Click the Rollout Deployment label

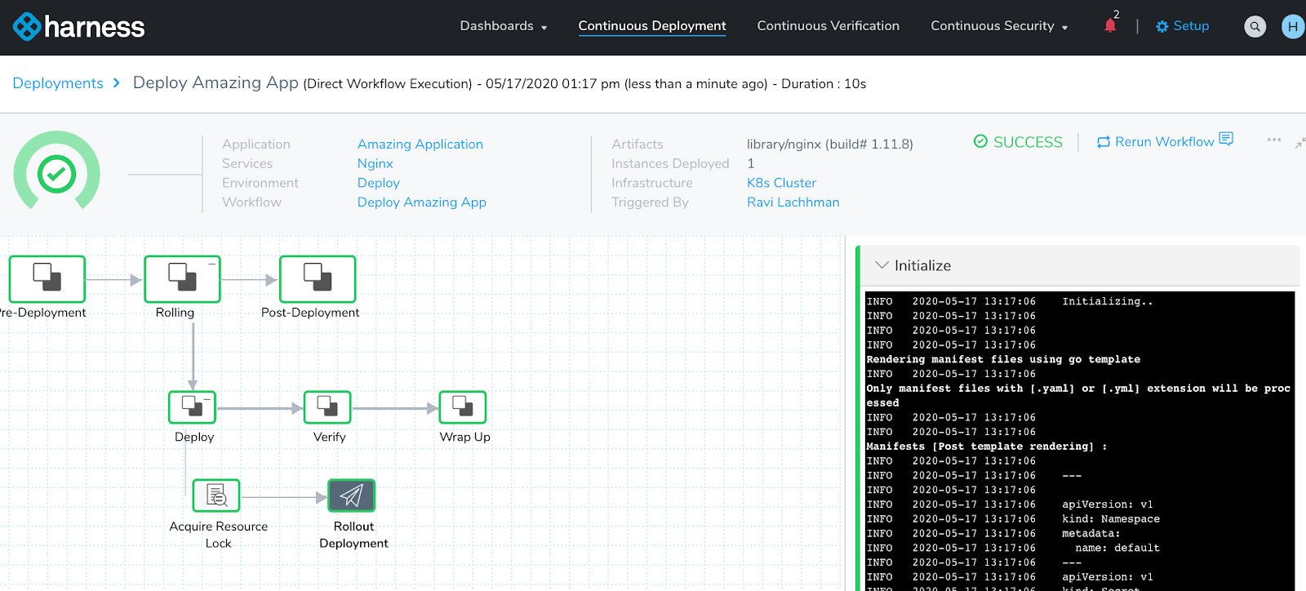tap(353, 535)
